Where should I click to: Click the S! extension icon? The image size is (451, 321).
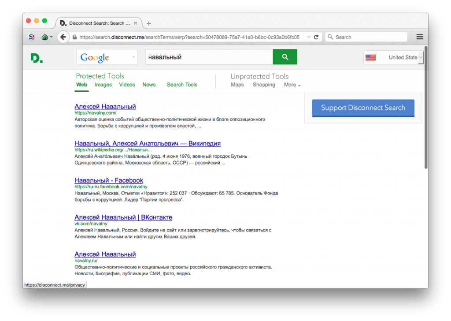click(32, 37)
